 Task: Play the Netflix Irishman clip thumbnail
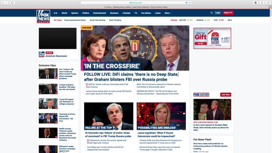pos(48,133)
